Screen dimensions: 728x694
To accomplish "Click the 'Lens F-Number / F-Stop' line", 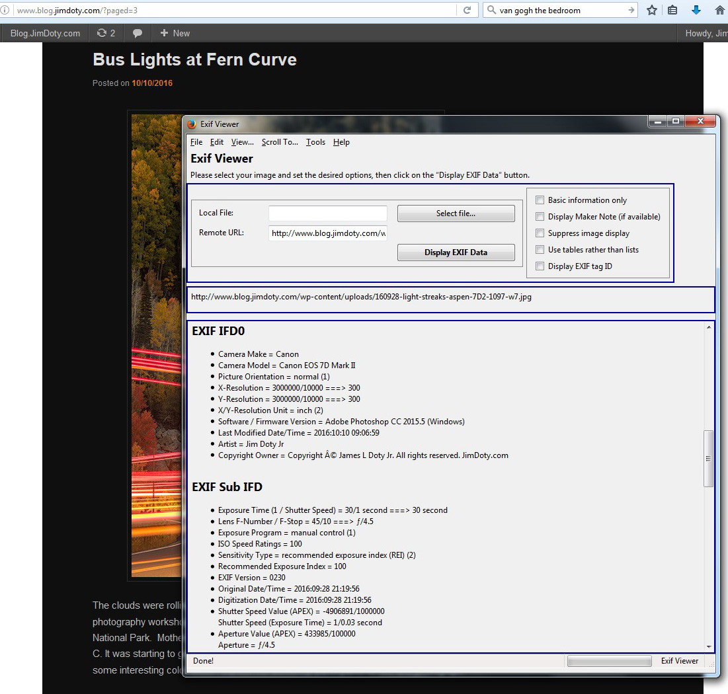I will [296, 521].
